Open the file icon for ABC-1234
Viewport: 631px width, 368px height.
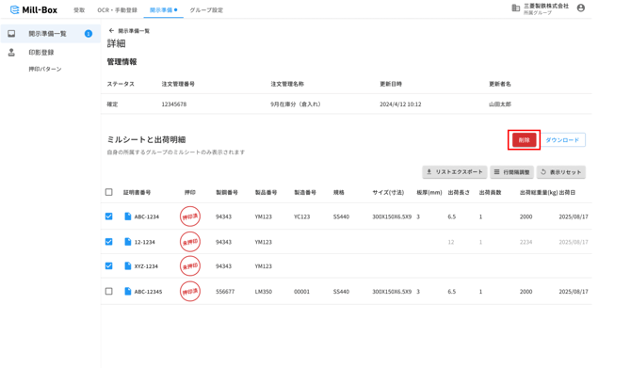pyautogui.click(x=127, y=216)
